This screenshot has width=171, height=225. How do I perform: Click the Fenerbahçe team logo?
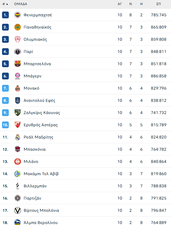pos(18,15)
